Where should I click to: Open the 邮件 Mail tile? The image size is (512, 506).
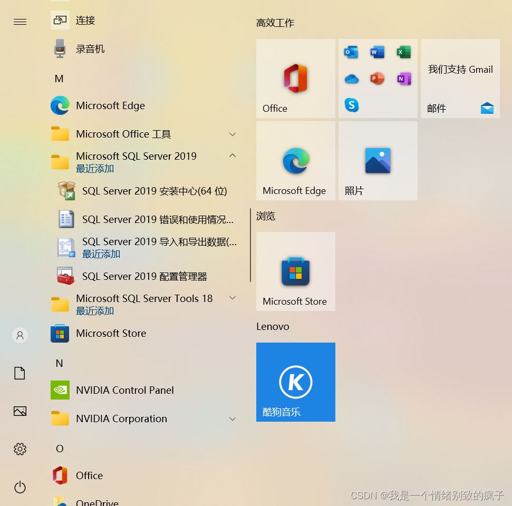point(460,79)
